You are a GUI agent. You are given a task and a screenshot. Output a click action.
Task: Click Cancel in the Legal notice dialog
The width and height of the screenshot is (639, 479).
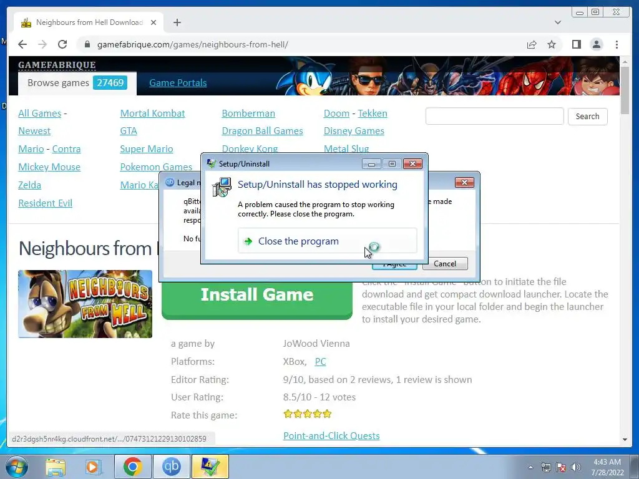445,264
